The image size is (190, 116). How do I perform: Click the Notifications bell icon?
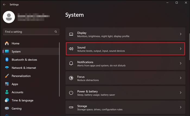[71, 63]
